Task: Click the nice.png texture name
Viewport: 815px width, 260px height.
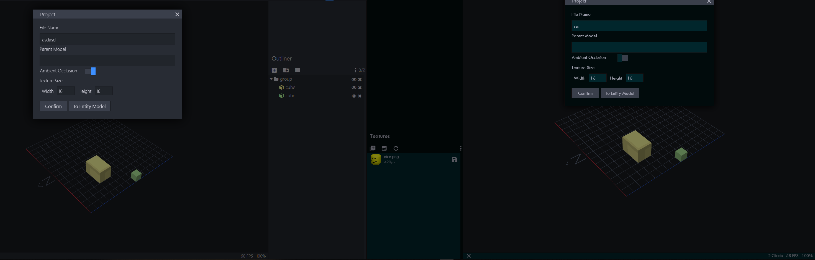Action: tap(391, 156)
